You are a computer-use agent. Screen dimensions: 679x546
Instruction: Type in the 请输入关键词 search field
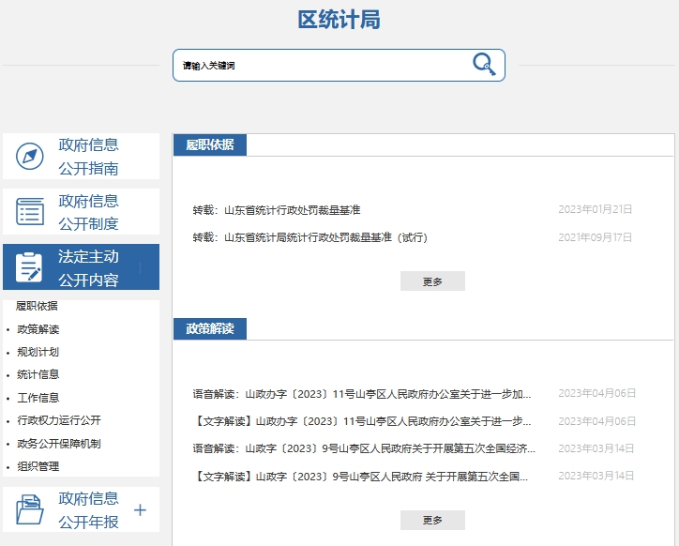(319, 66)
